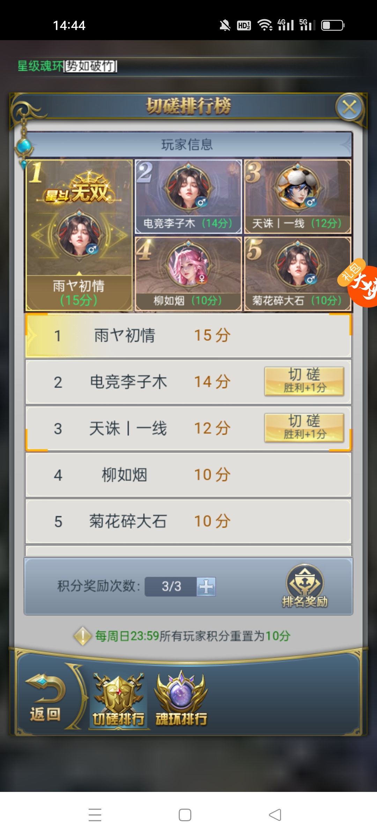Screen dimensions: 377x838
Task: Tap the Android home navigation button
Action: tap(185, 815)
